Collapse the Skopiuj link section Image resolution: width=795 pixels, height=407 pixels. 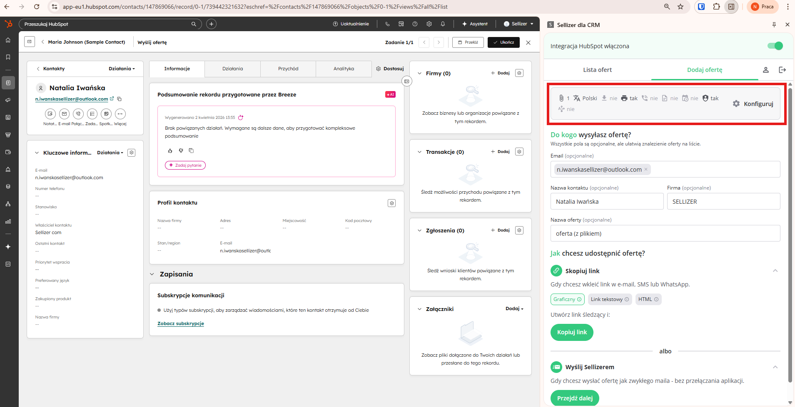point(775,271)
